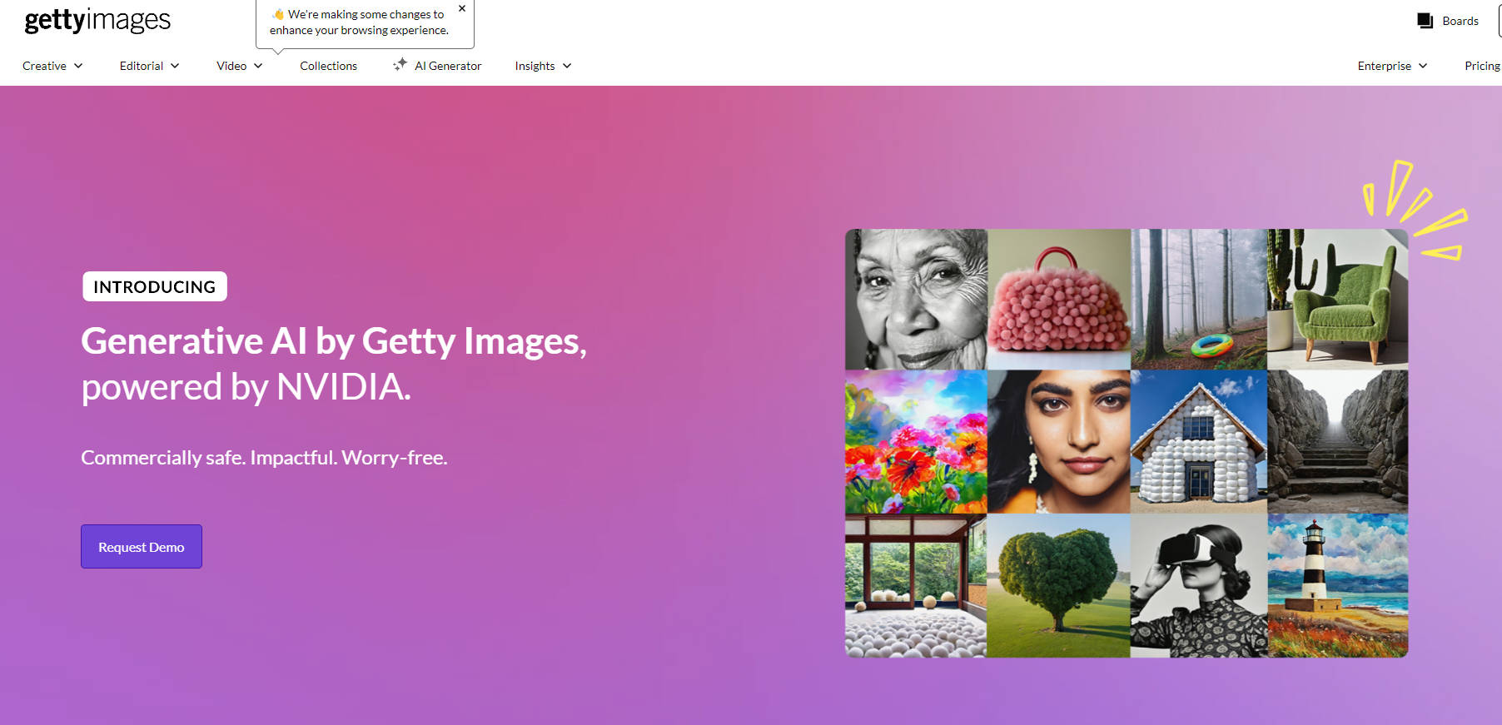Select the green armchair with cactus image

(1338, 300)
